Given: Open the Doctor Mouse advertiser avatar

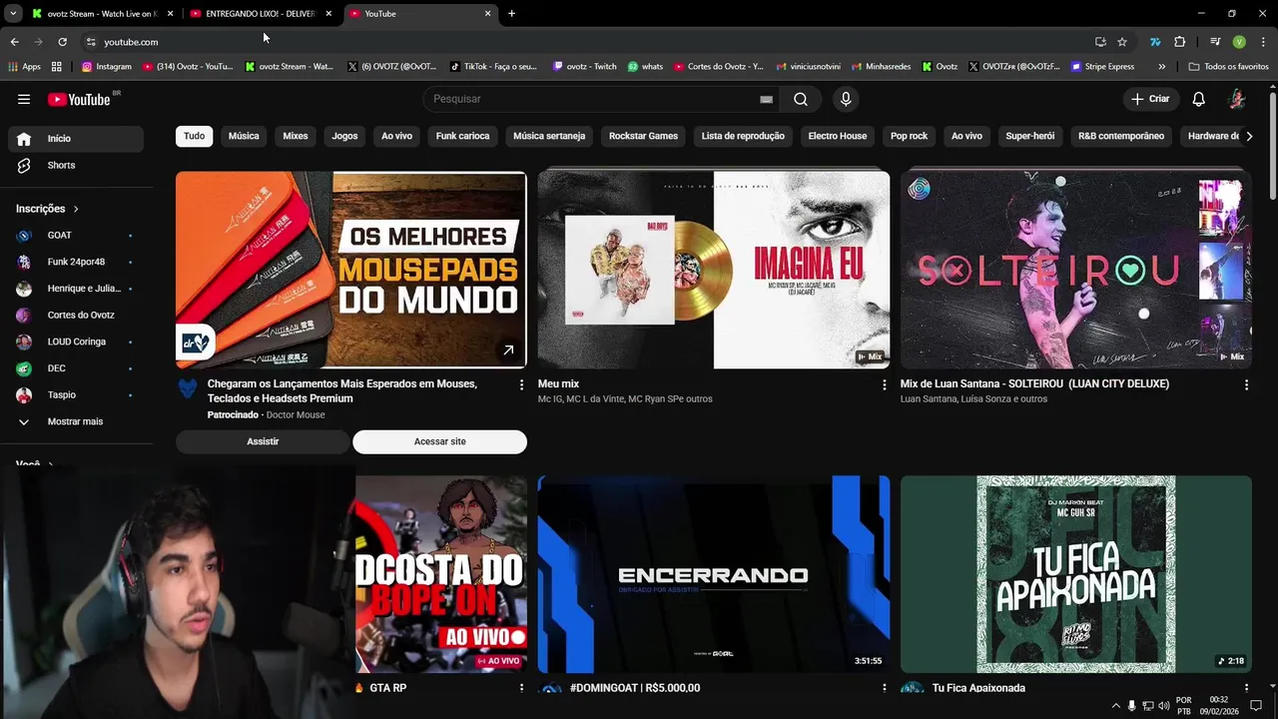Looking at the screenshot, I should point(188,387).
